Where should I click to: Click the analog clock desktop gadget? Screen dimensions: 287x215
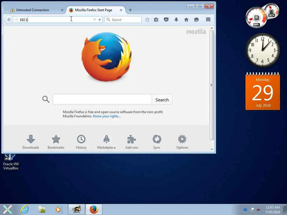tap(262, 50)
